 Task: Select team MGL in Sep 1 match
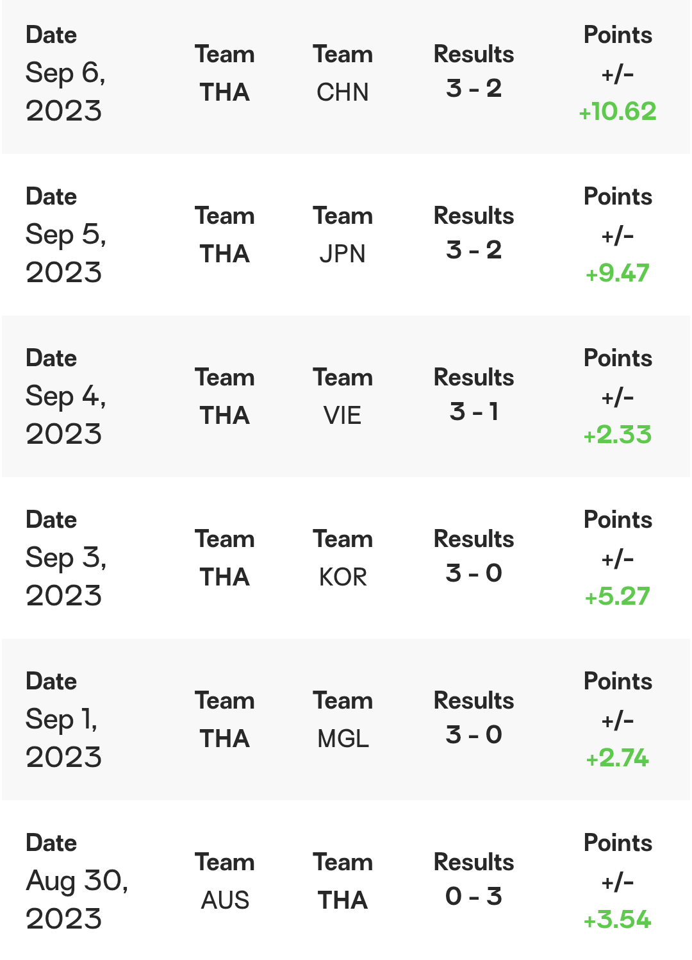click(343, 739)
